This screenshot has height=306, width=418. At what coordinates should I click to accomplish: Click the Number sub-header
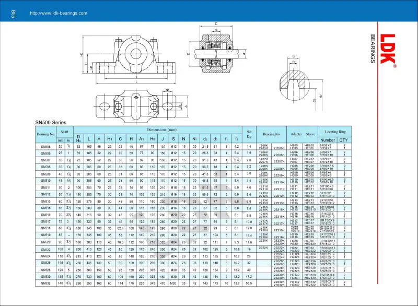click(328, 140)
